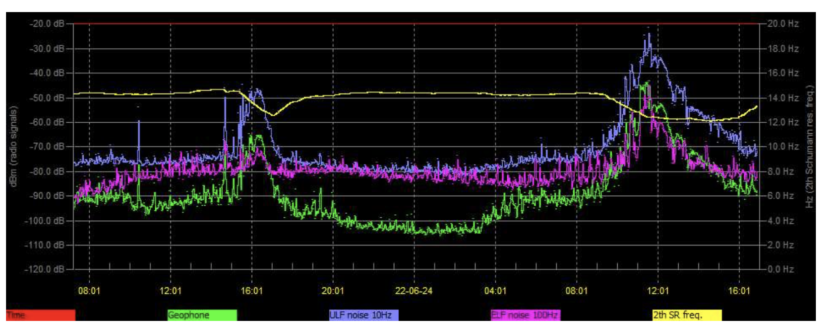Select the magenta ELF noise 100Hz legend entry
Screen dimensions: 831x334
click(525, 315)
